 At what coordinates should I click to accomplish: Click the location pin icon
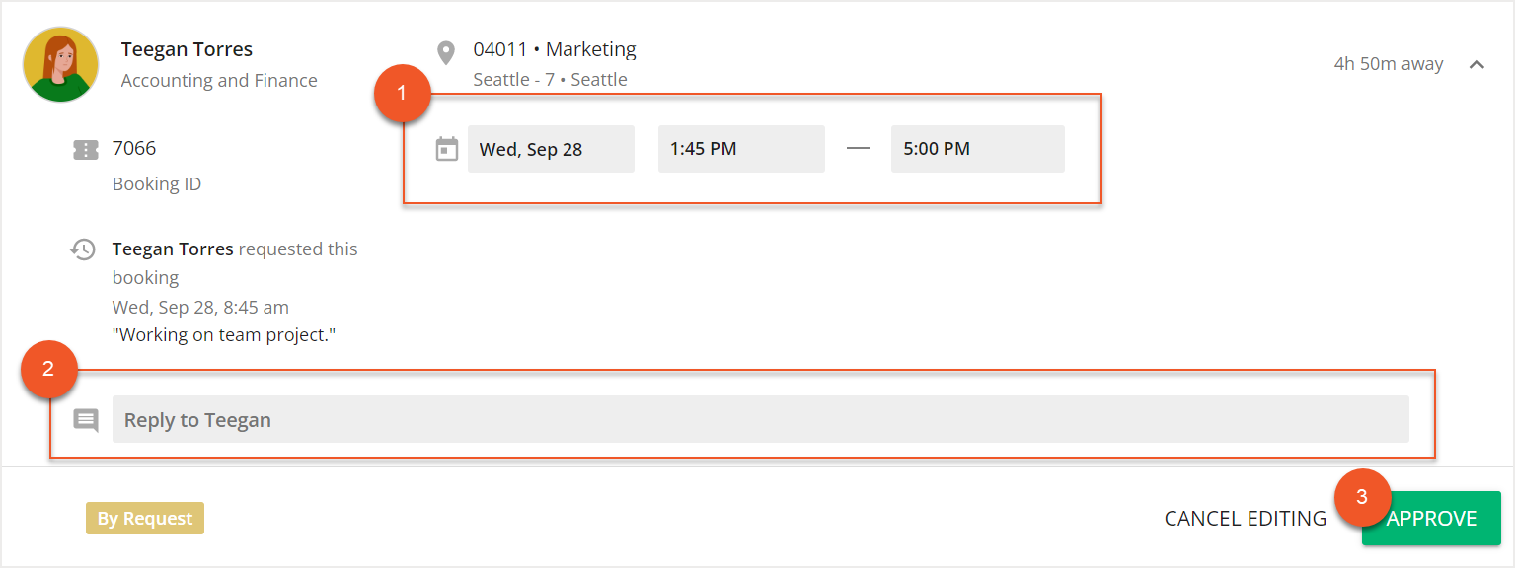445,51
